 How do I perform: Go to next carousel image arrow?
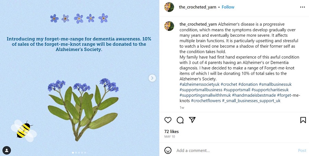pyautogui.click(x=152, y=78)
